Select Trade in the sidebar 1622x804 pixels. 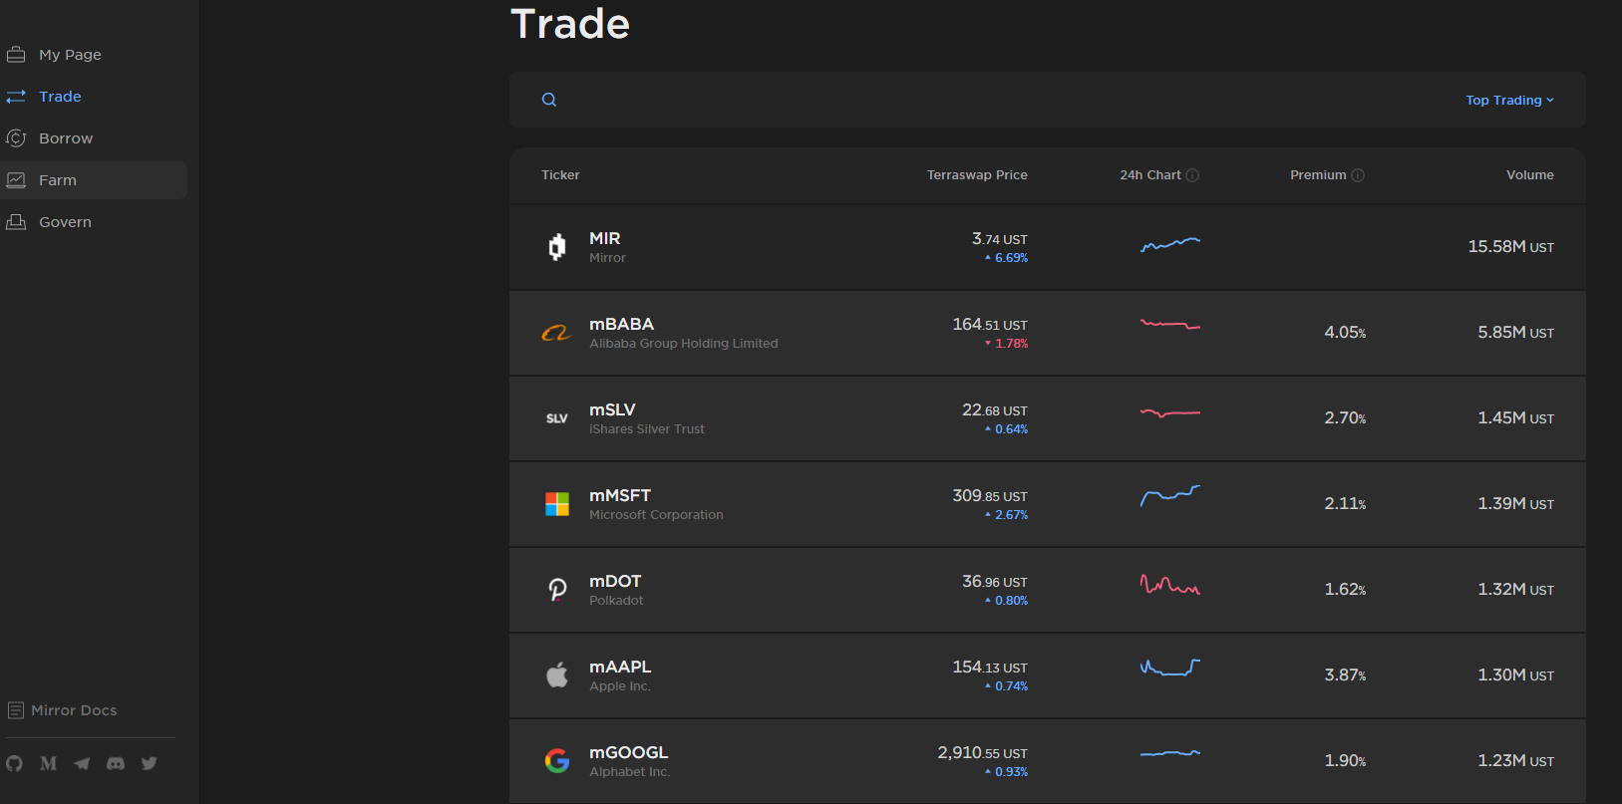[60, 97]
